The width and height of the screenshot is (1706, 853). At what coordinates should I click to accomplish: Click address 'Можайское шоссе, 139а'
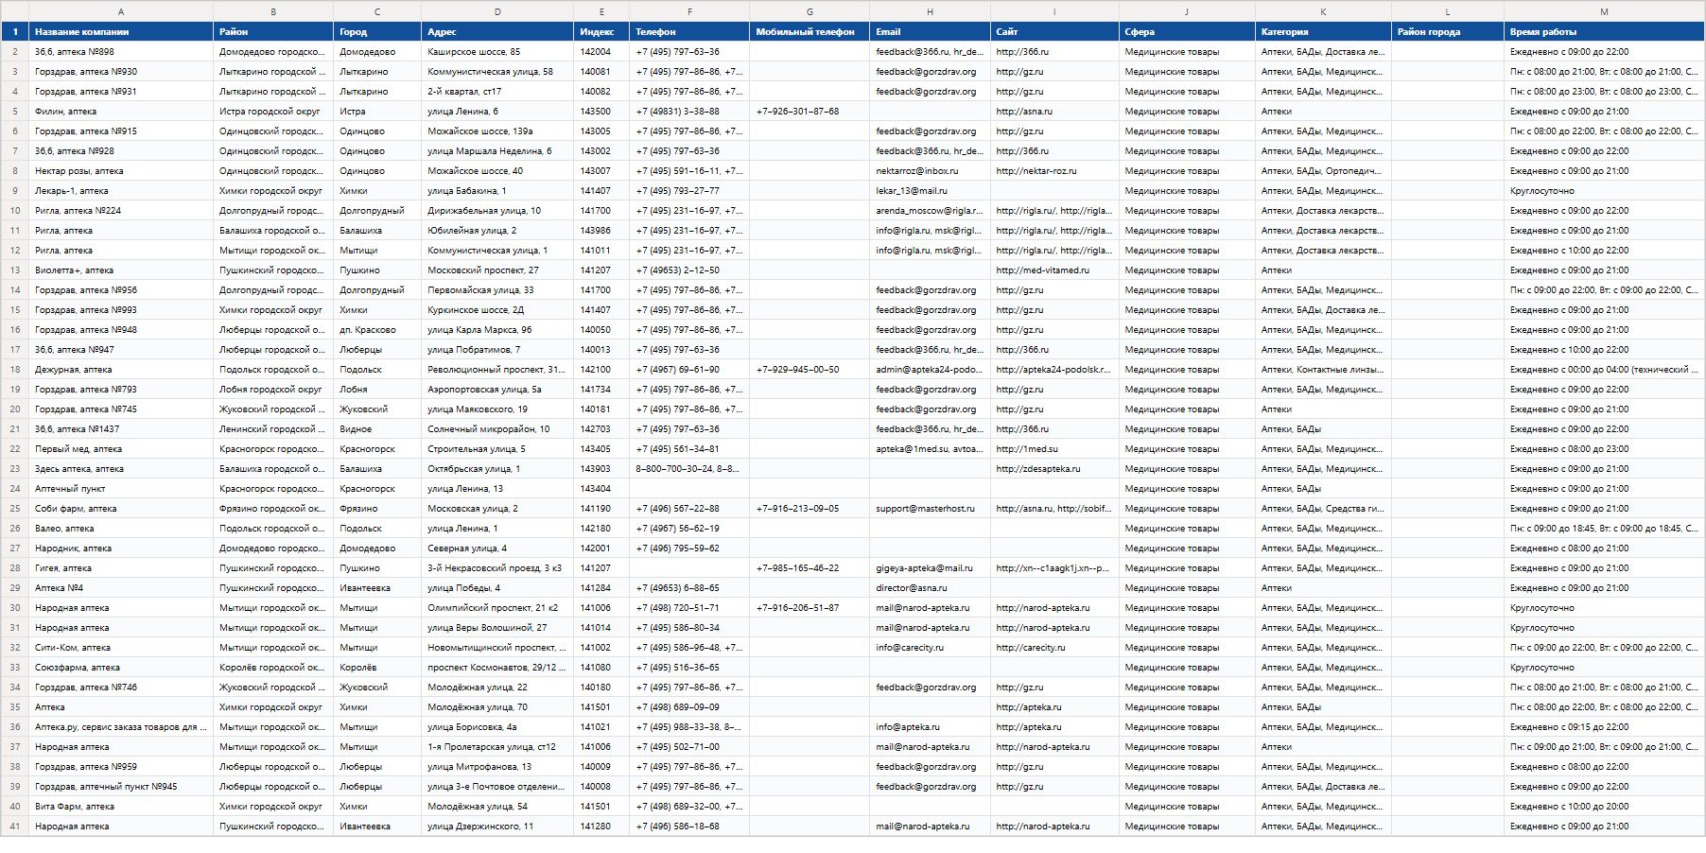(497, 131)
